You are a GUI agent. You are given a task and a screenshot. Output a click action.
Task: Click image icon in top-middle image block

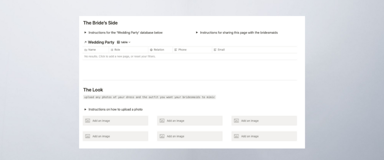click(162, 121)
